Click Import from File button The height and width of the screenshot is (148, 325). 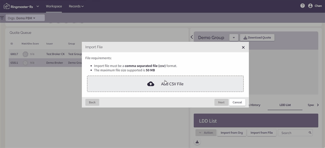(x=261, y=133)
